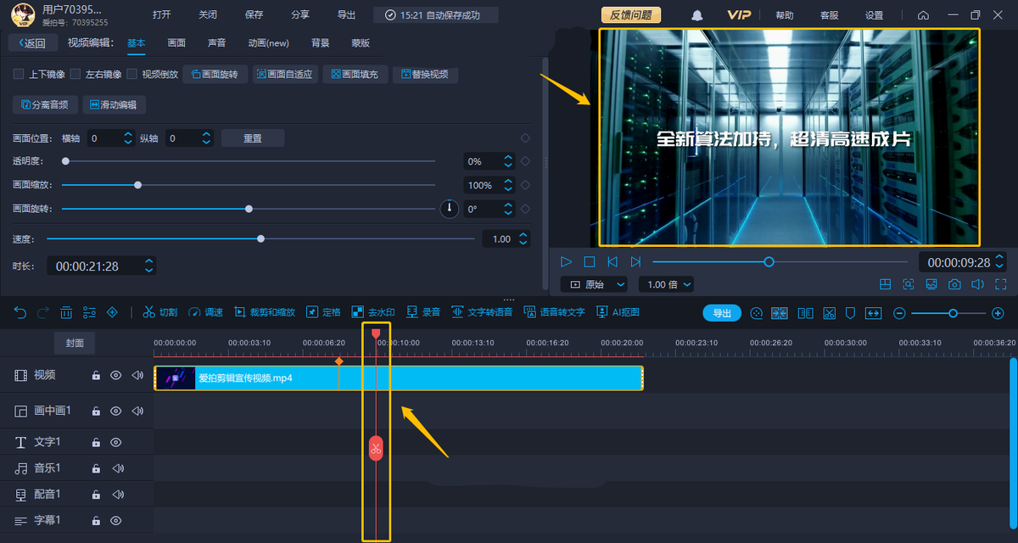
Task: Click the 画面缩放 100% stepper arrows
Action: [508, 185]
